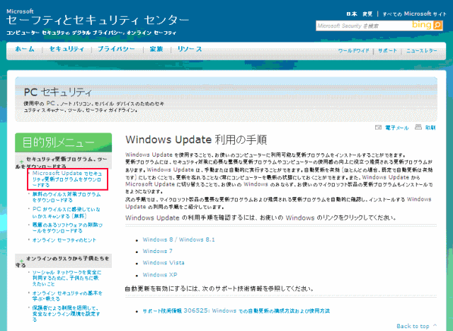Open すべての Microsoft サイト link
The image size is (453, 331).
click(414, 14)
